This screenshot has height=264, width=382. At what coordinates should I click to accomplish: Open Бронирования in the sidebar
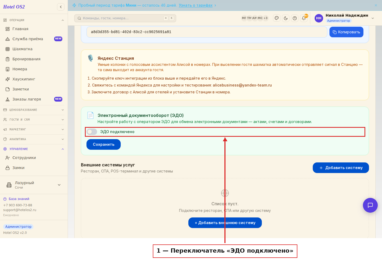tap(34, 59)
